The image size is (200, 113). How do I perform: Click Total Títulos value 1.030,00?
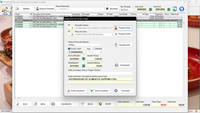point(143,105)
